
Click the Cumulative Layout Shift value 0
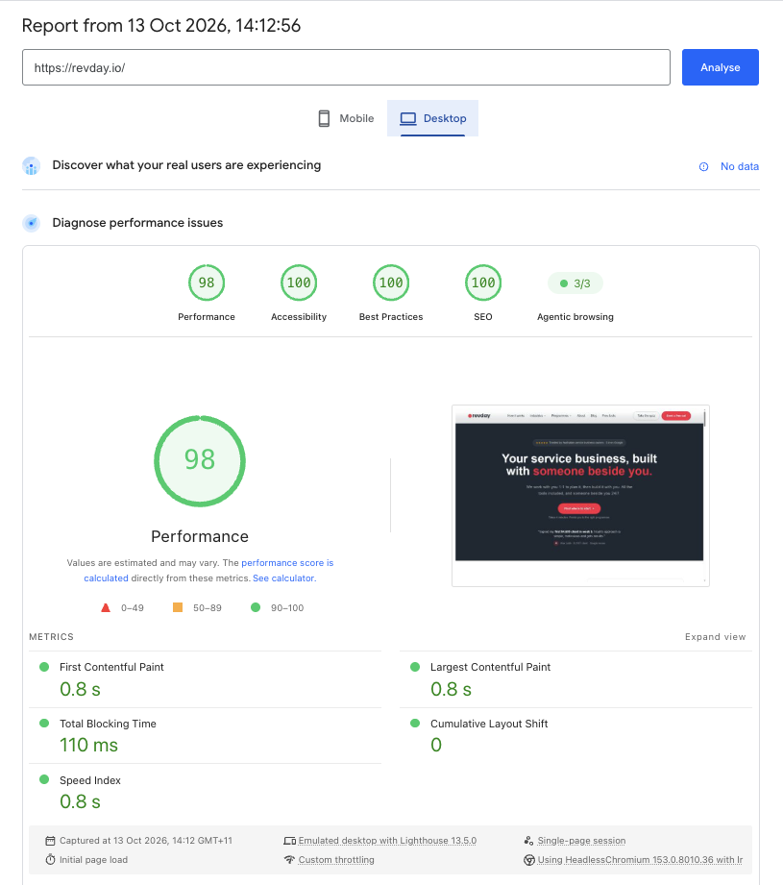pos(436,745)
